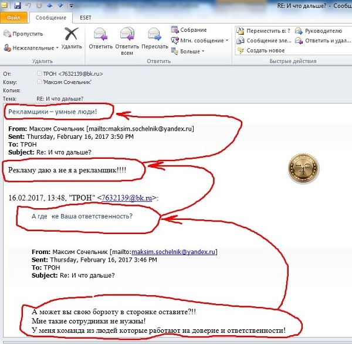Open the 7632139@bk.ru link in the body

127,198
